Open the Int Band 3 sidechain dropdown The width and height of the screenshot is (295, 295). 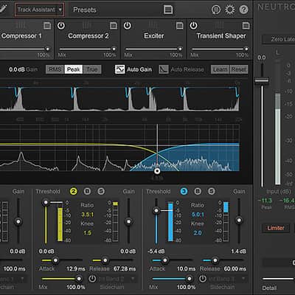[227, 279]
